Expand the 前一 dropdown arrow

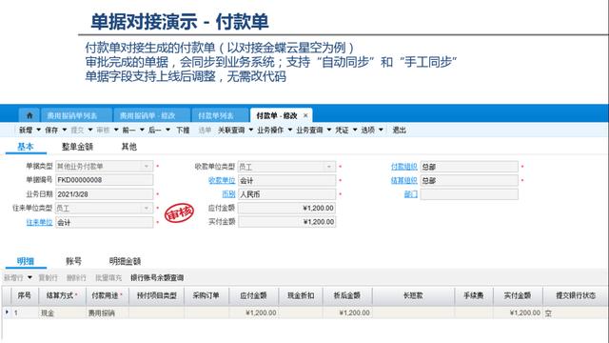pos(142,130)
